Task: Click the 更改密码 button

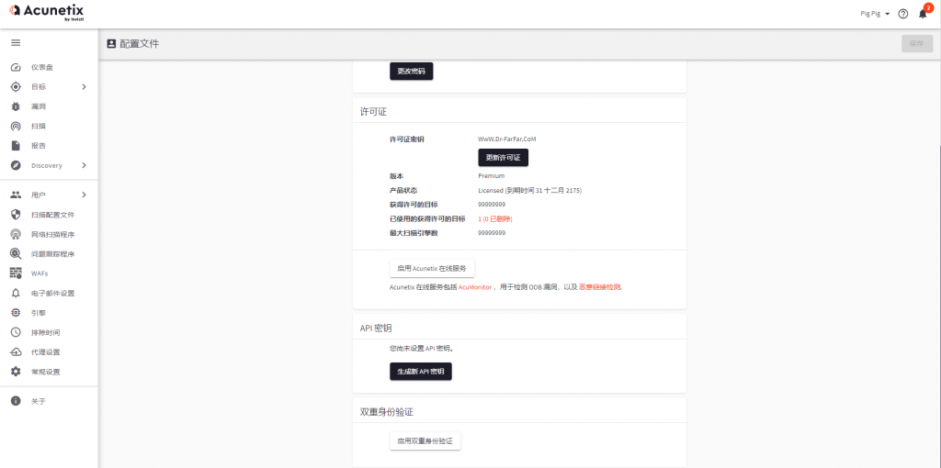Action: pos(411,71)
